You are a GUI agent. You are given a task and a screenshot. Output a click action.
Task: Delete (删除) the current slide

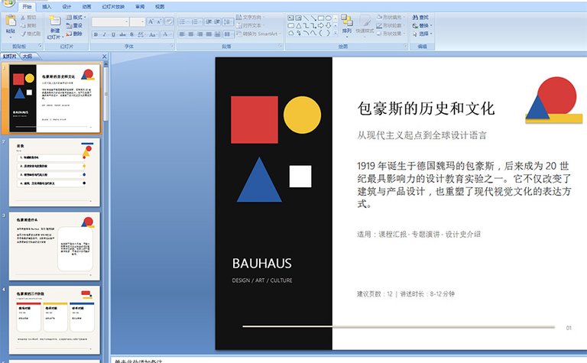click(x=74, y=34)
